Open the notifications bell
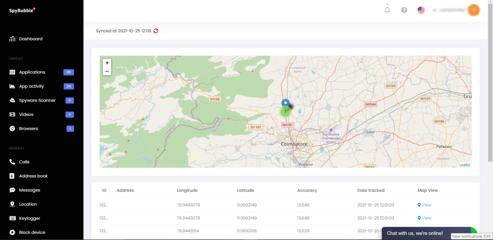Image resolution: width=493 pixels, height=240 pixels. pos(387,10)
